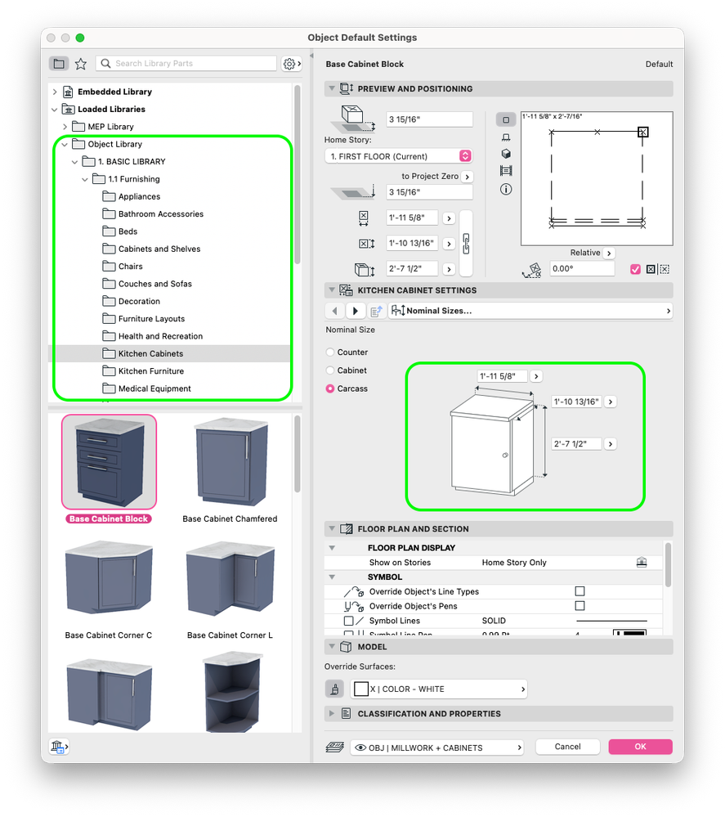
Task: Open library settings gear menu
Action: (x=292, y=64)
